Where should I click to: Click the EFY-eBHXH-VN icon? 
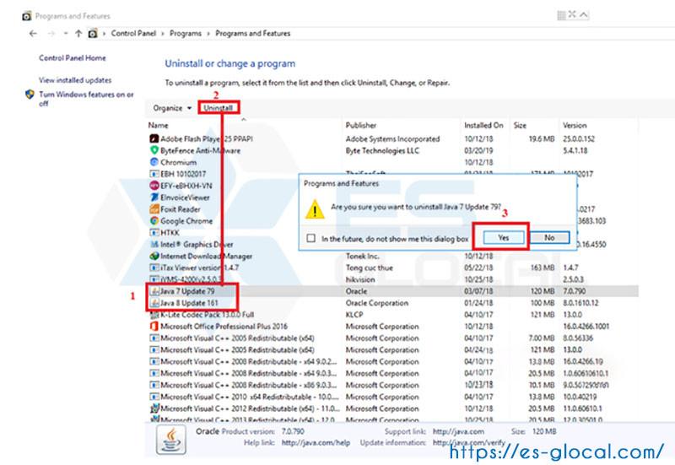[x=154, y=186]
